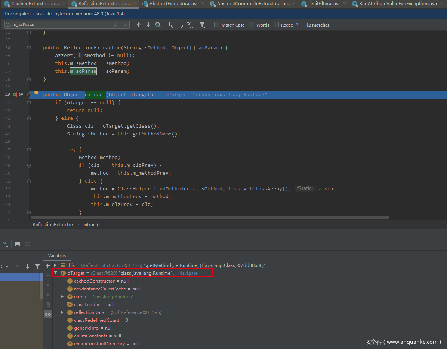Open the LimitFilter.class editor tab
The width and height of the screenshot is (447, 349).
324,4
